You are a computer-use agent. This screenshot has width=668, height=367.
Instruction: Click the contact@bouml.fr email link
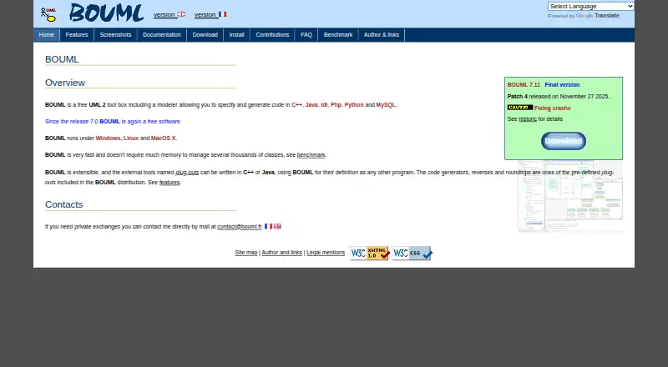240,227
